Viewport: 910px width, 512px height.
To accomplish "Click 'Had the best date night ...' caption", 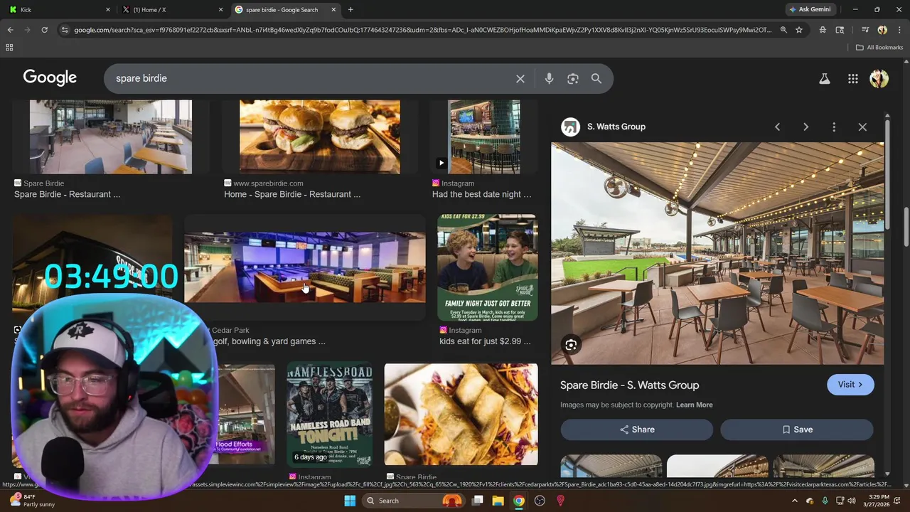I will click(481, 194).
